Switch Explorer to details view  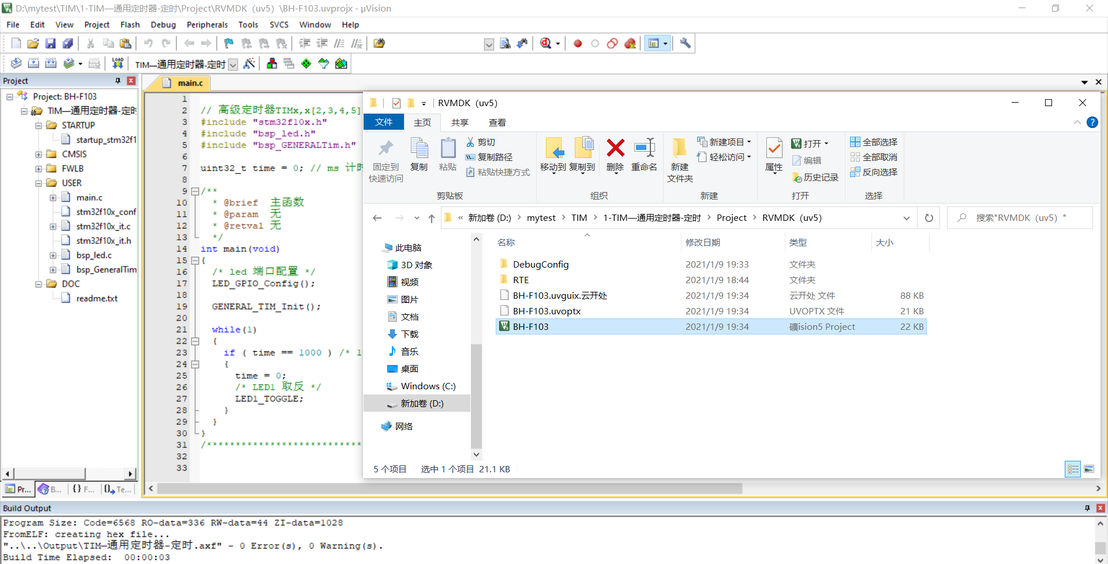1073,469
